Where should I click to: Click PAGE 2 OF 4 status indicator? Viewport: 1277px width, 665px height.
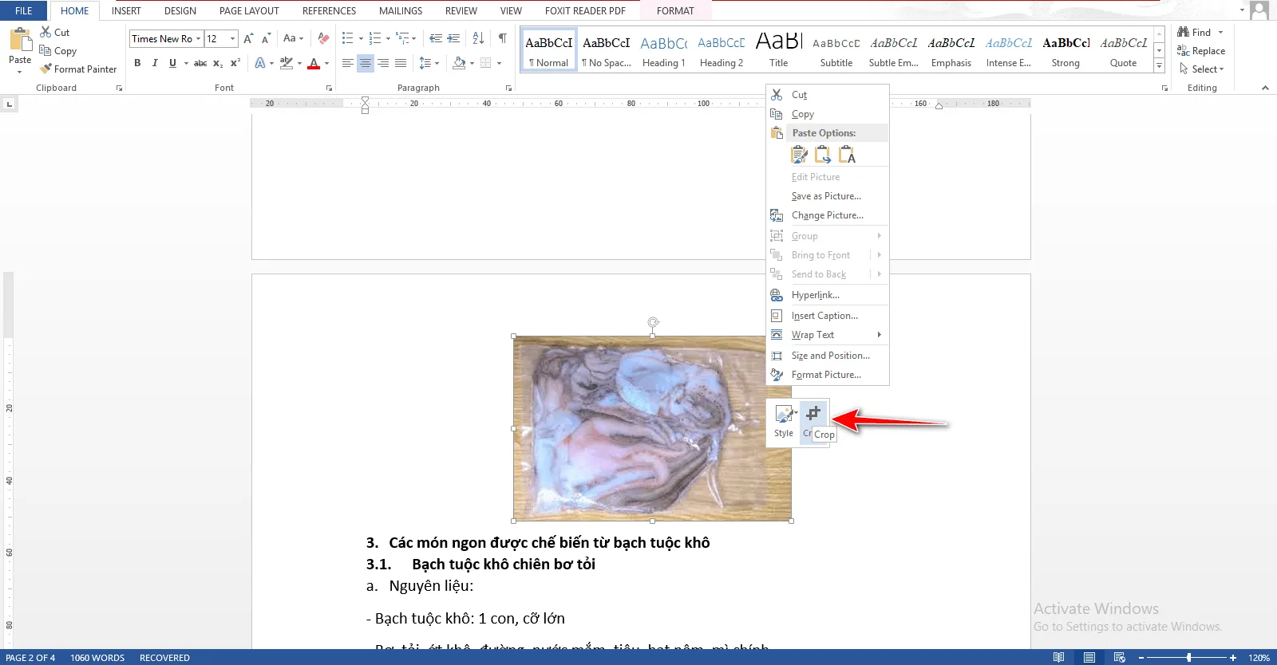[30, 658]
